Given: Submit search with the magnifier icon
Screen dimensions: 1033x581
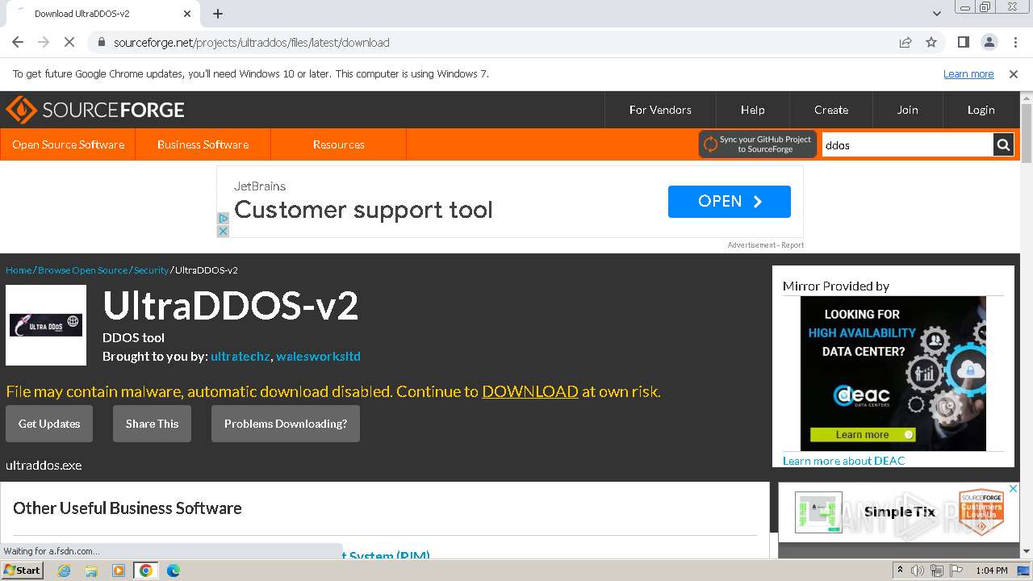Looking at the screenshot, I should 1003,145.
